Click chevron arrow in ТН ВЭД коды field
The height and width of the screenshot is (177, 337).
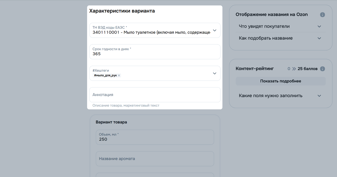tap(214, 30)
